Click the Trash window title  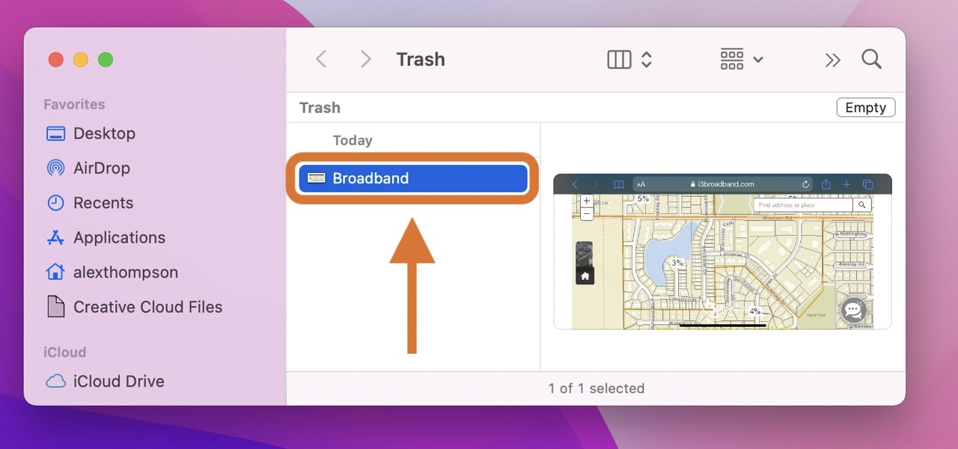(421, 59)
